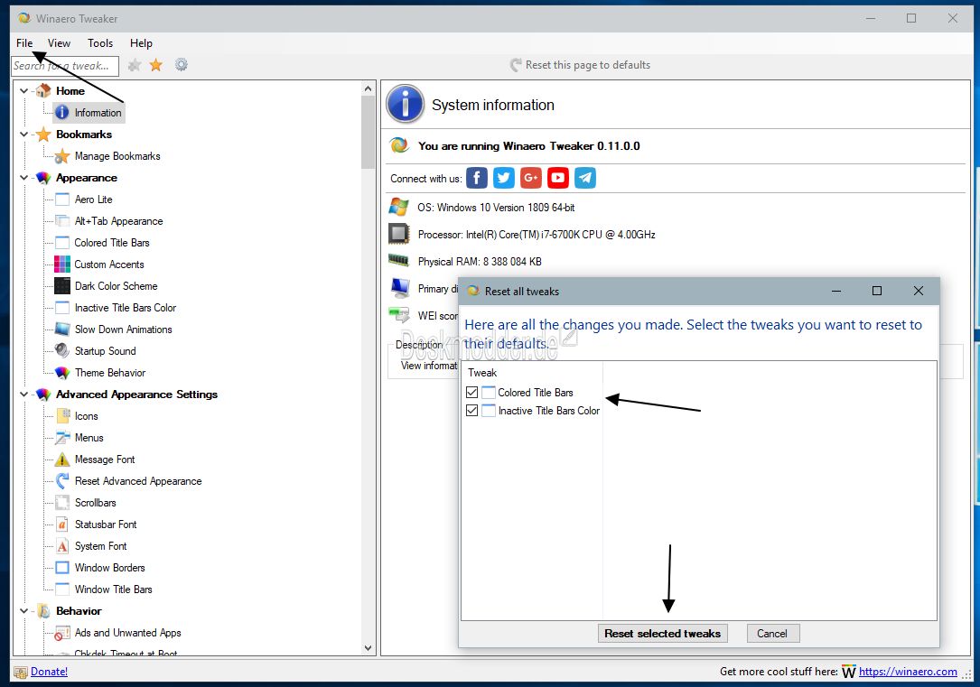Select the Dark Color Scheme tweak

[116, 286]
